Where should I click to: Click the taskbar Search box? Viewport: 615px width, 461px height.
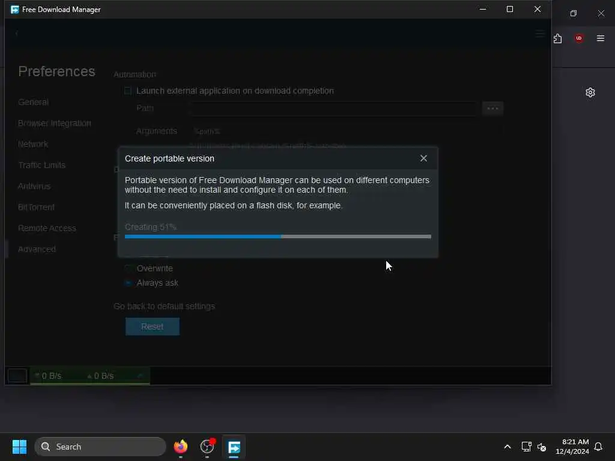pyautogui.click(x=100, y=447)
